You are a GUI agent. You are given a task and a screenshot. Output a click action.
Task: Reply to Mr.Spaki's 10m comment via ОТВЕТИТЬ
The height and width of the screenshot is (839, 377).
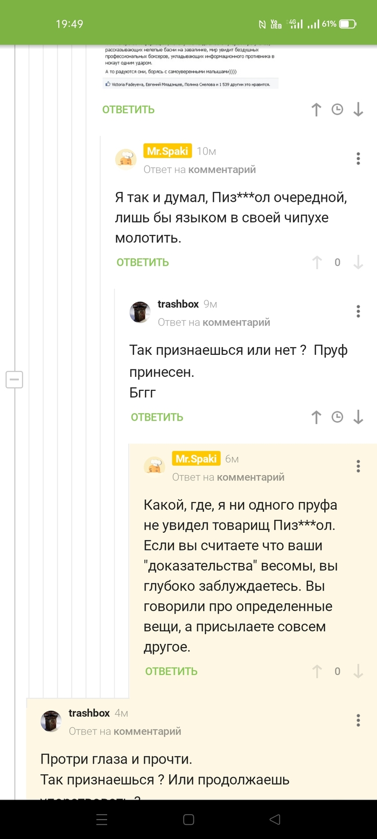click(x=143, y=263)
